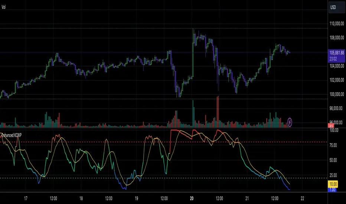Screen dimensions: 346x204
Task: Click date 18 on time axis
Action: coord(81,198)
